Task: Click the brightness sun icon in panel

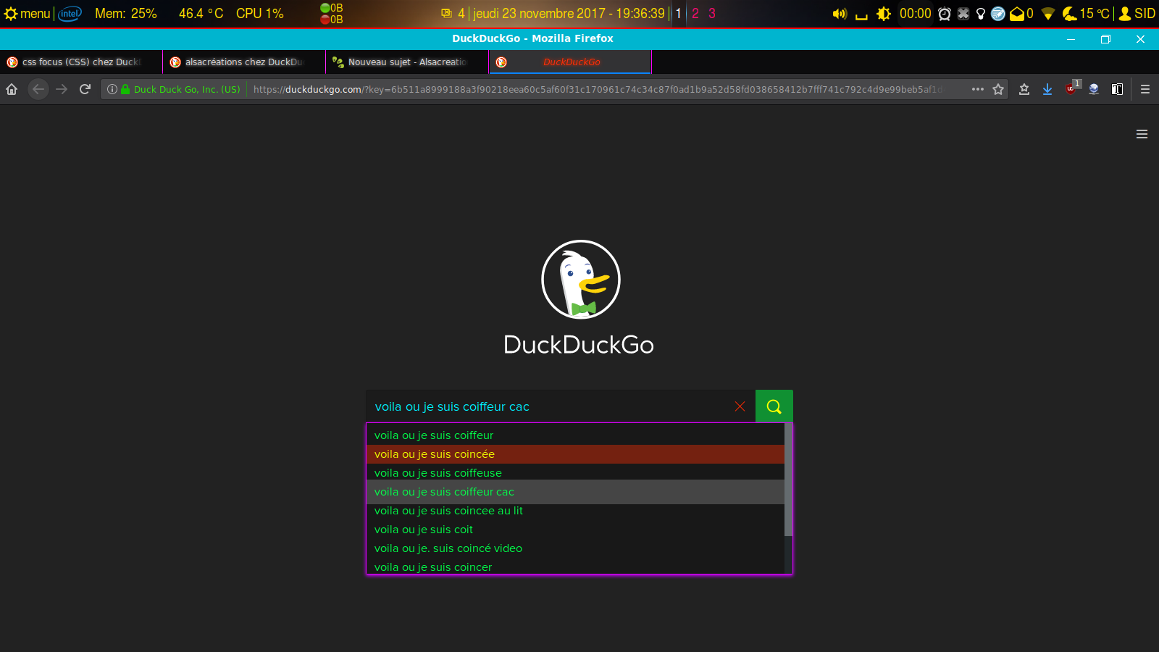Action: coord(884,14)
